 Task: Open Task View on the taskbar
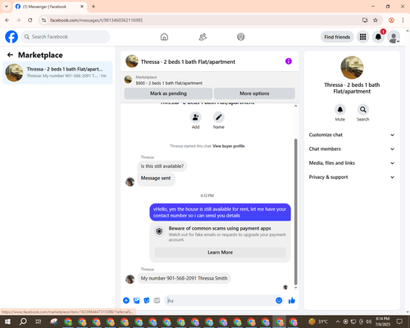point(39,321)
